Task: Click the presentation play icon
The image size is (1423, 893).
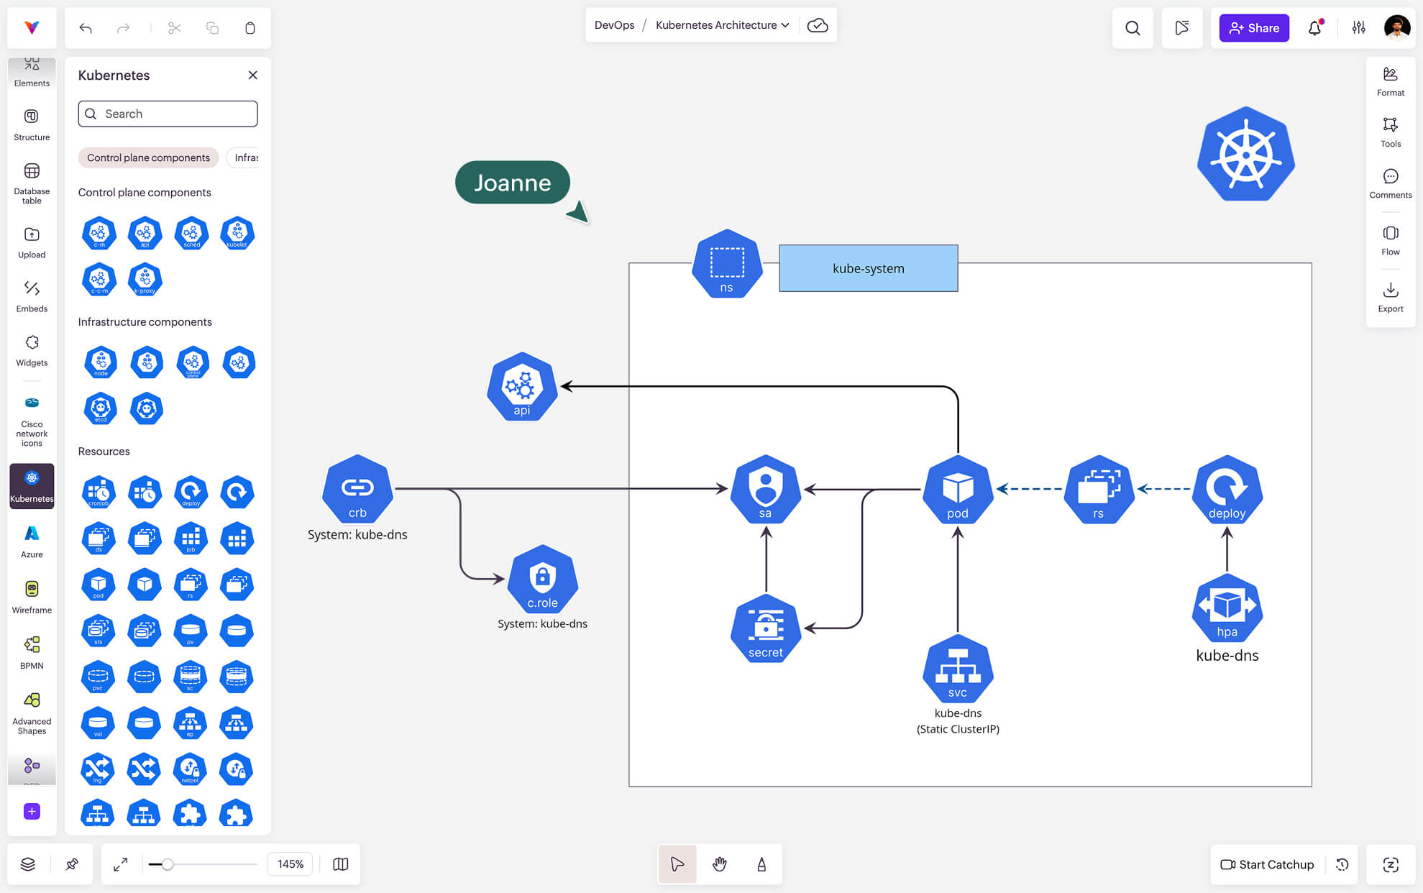Action: point(1181,28)
